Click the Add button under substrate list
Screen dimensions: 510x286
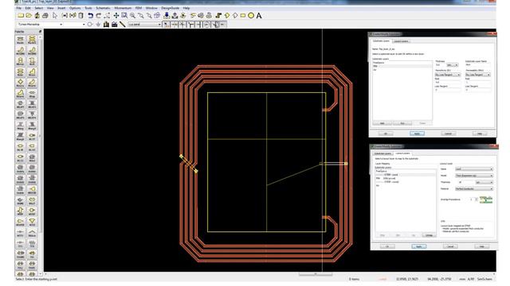[x=382, y=123]
